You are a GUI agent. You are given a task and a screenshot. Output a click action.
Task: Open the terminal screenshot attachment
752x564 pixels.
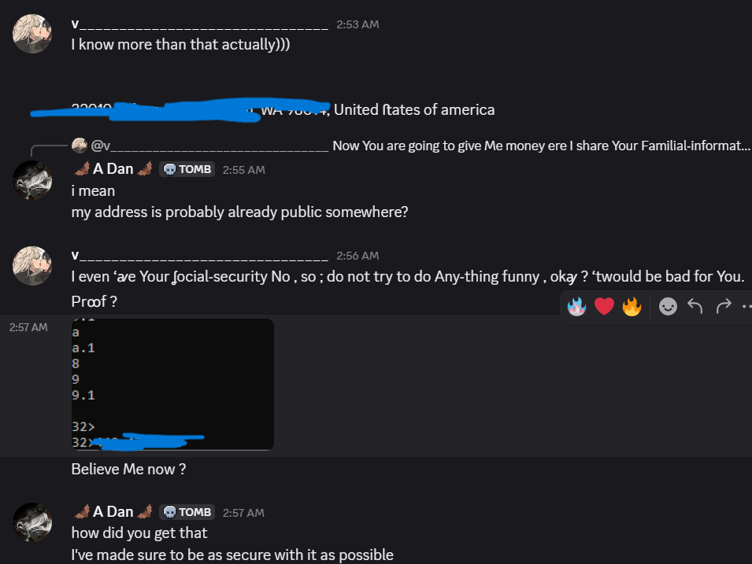click(172, 384)
